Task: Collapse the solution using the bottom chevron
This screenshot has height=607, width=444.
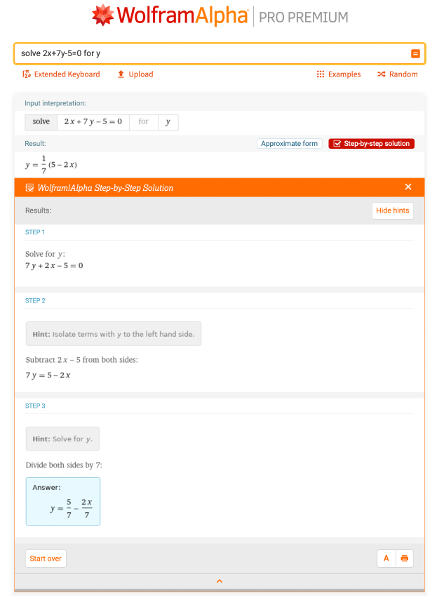Action: 220,581
